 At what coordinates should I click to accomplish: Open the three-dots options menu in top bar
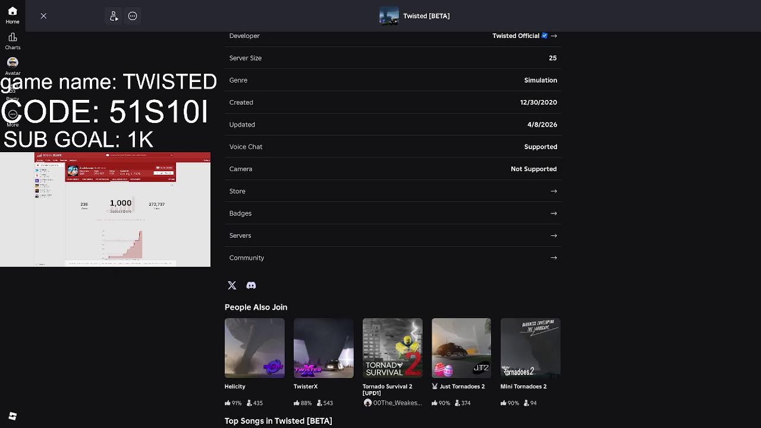click(x=133, y=16)
